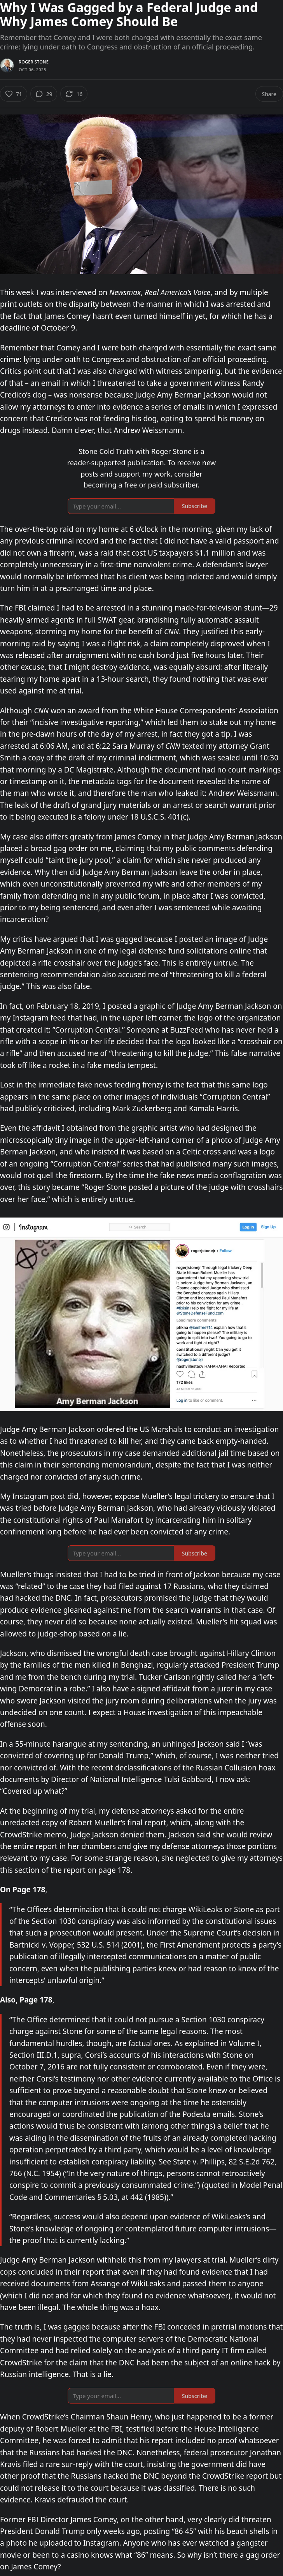Open the Sign Up link in Instagram header
Viewport: 283px width, 2576px height.
tap(268, 1227)
